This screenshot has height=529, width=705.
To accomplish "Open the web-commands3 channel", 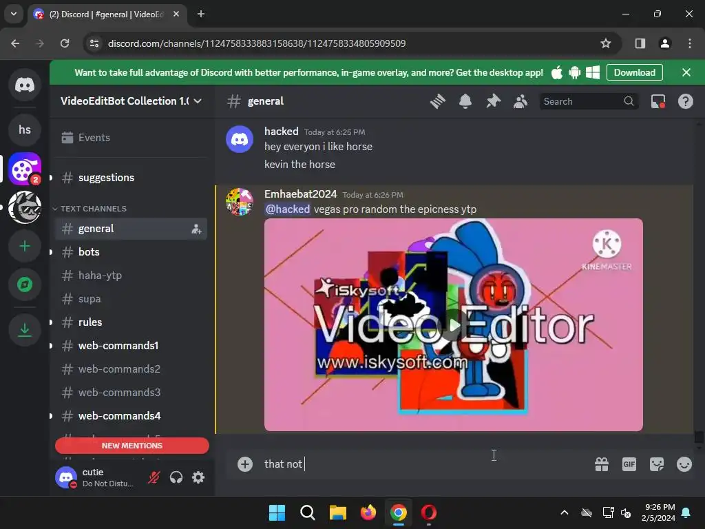I will [x=130, y=393].
